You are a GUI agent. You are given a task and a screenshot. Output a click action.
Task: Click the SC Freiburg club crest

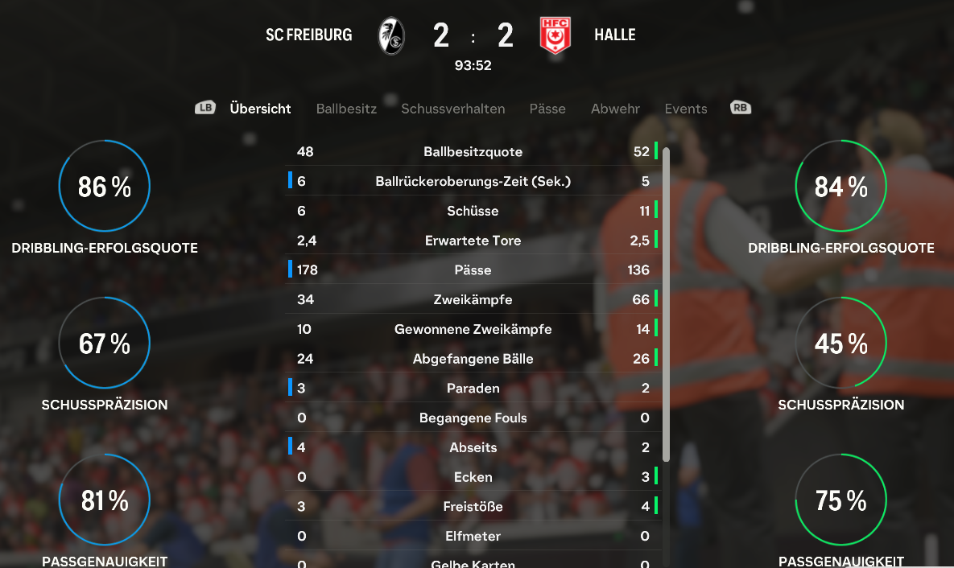point(391,36)
